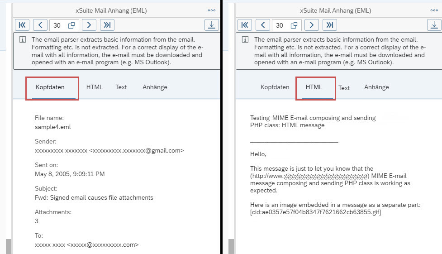442x254 pixels.
Task: Click left panel vertical scrollbar thumb
Action: click(9, 246)
